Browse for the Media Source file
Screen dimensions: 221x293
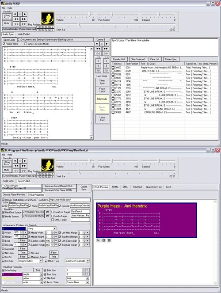(x=48, y=216)
